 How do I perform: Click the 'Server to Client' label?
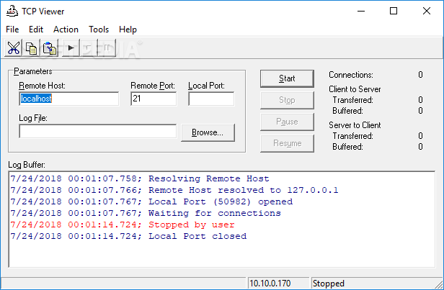[355, 125]
